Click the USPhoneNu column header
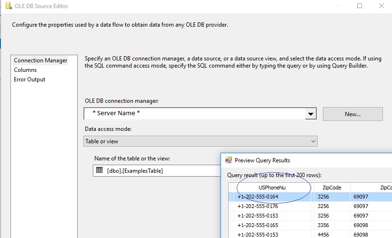 point(272,188)
